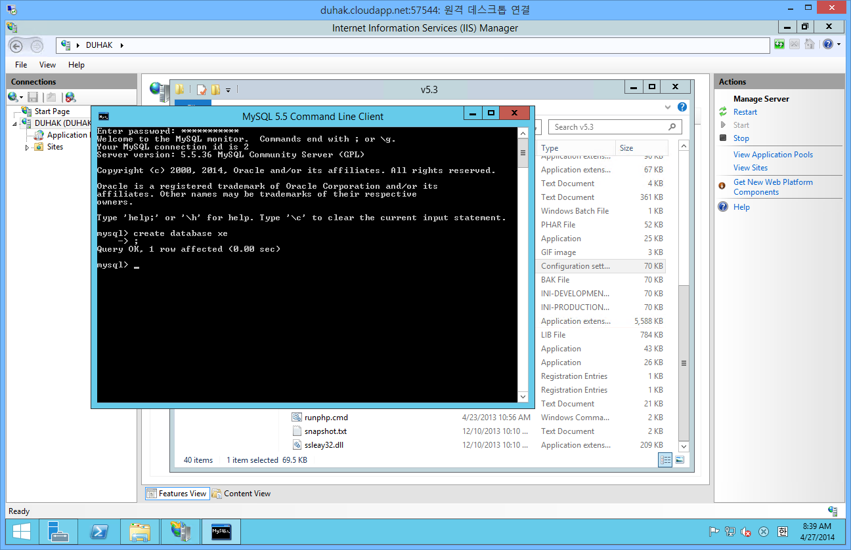This screenshot has height=550, width=851.
Task: Open the File menu in IIS Manager
Action: click(21, 65)
